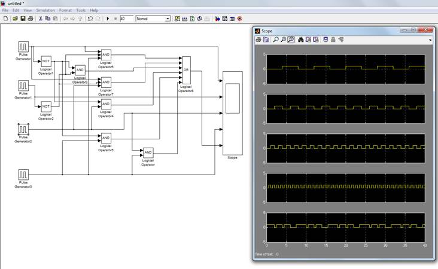Select the Pulse Generator3 block

click(23, 175)
